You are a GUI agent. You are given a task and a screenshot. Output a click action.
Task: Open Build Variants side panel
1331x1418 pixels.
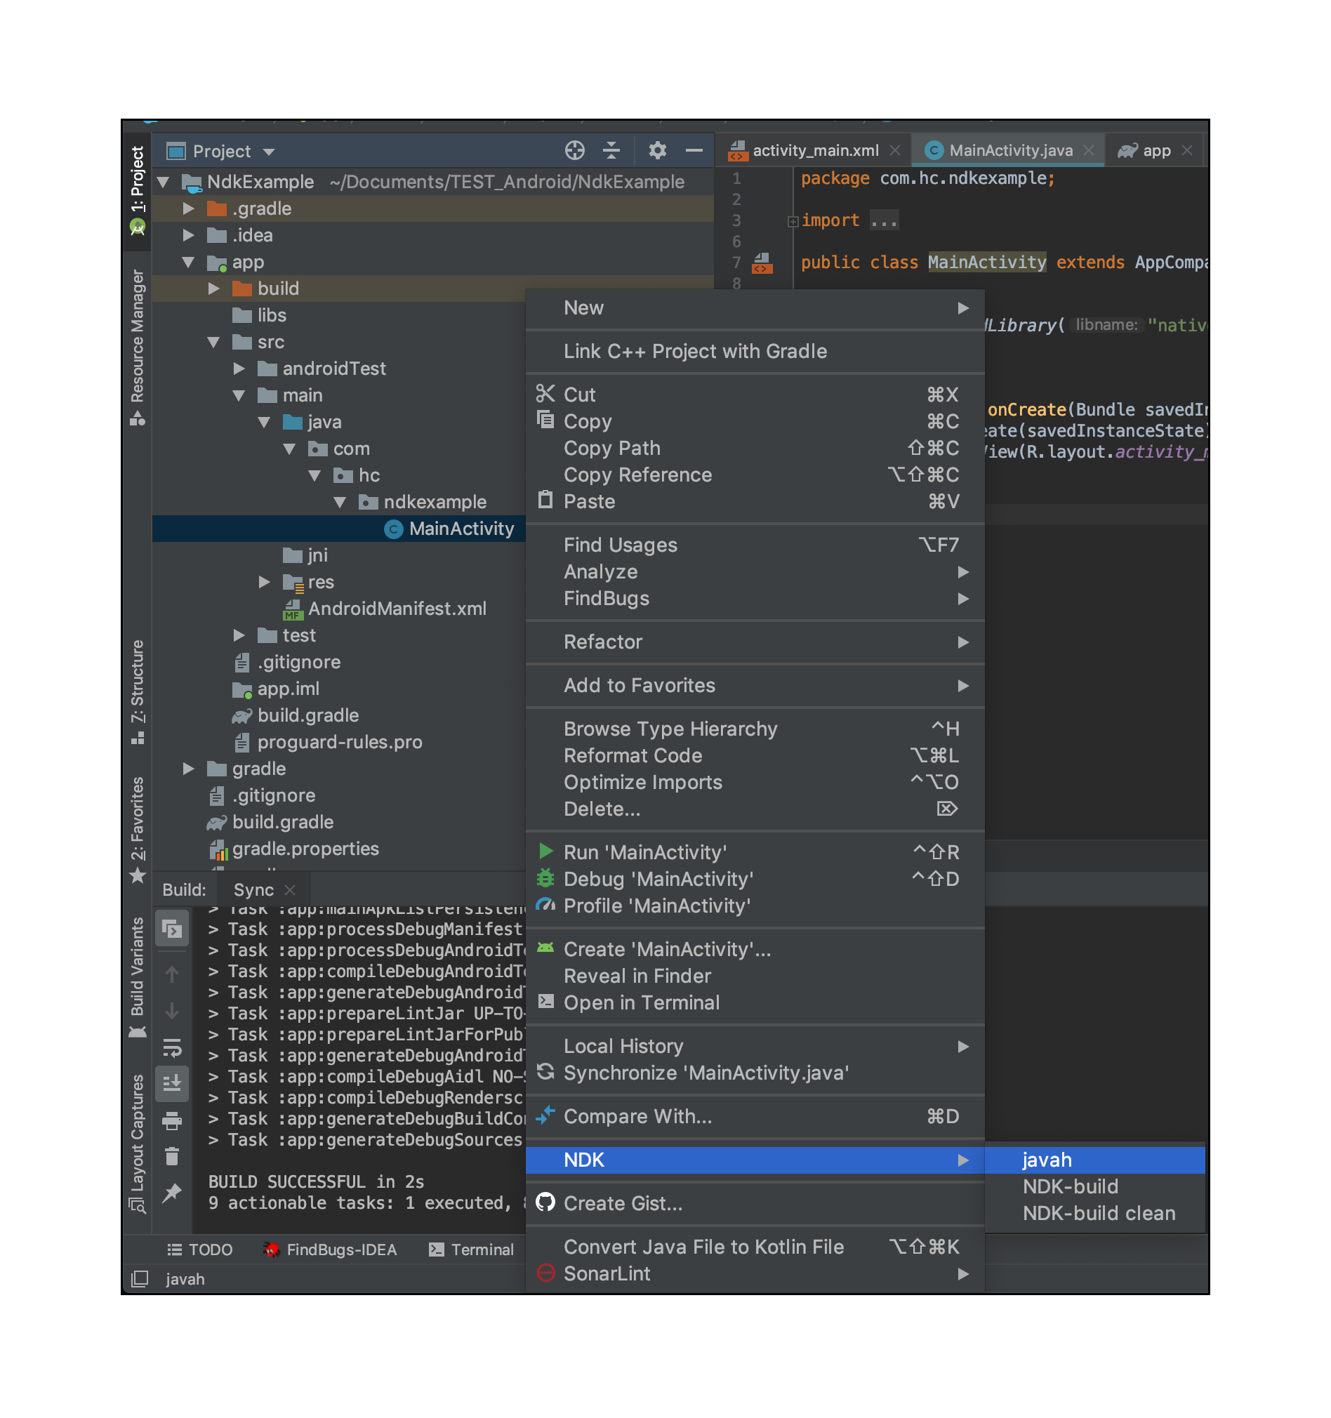[x=137, y=978]
